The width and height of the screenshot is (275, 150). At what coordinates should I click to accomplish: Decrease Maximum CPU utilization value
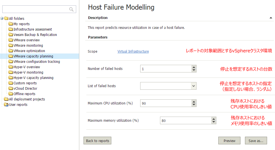pos(194,105)
